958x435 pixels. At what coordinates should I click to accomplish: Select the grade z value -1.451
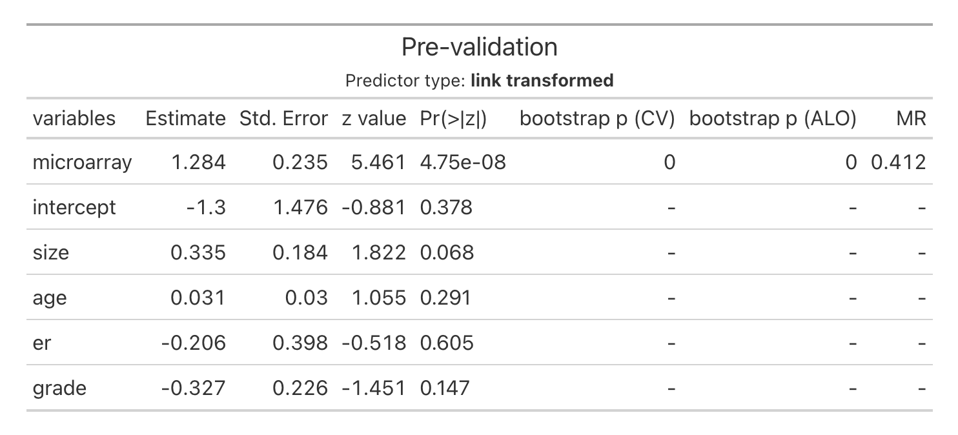(x=374, y=388)
